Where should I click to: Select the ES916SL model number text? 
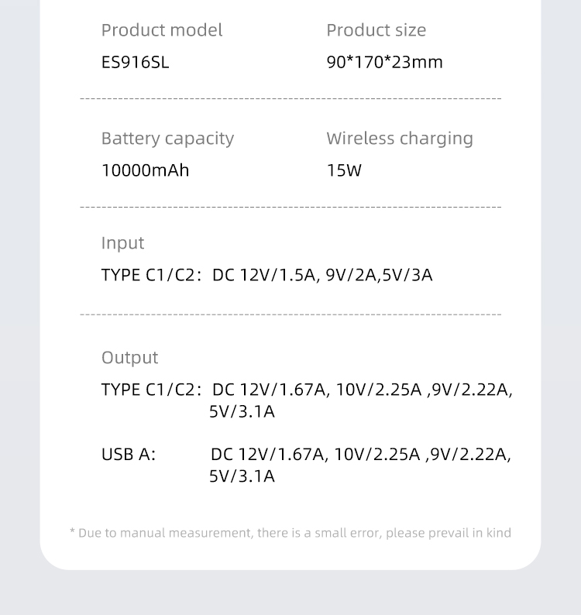click(x=135, y=62)
